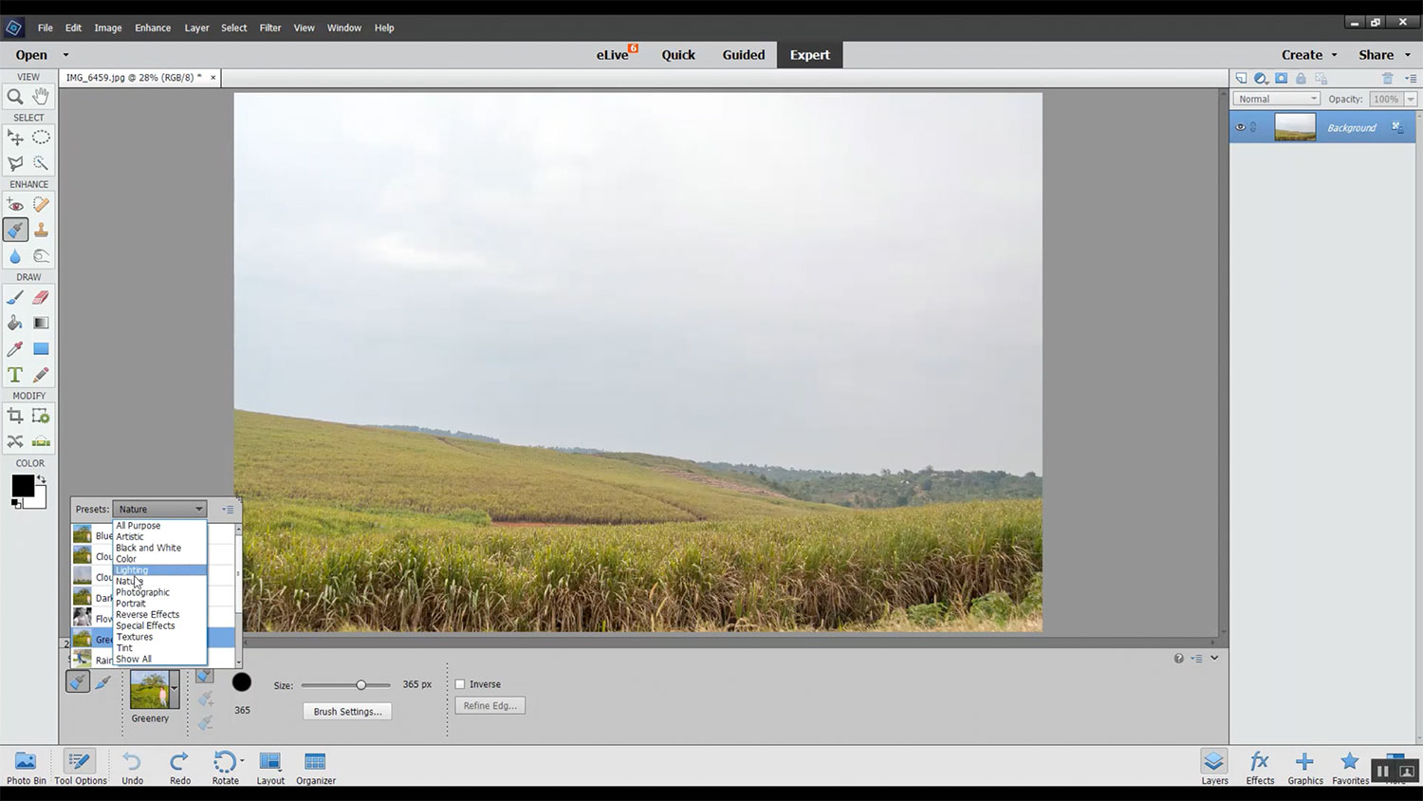Open the Enhance menu
Viewport: 1423px width, 801px height.
[x=153, y=28]
